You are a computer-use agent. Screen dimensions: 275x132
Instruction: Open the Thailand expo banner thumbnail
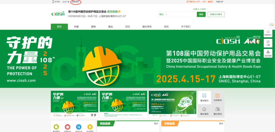click(x=172, y=104)
